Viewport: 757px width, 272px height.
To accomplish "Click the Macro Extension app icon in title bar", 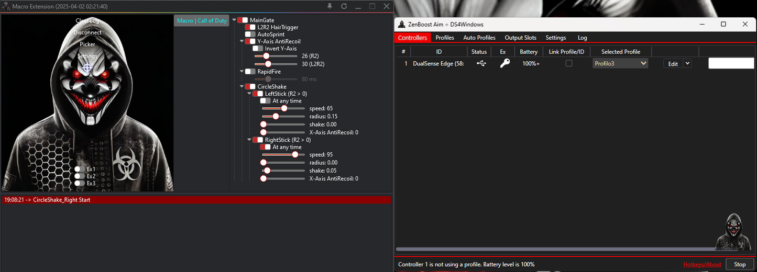I will click(6, 6).
